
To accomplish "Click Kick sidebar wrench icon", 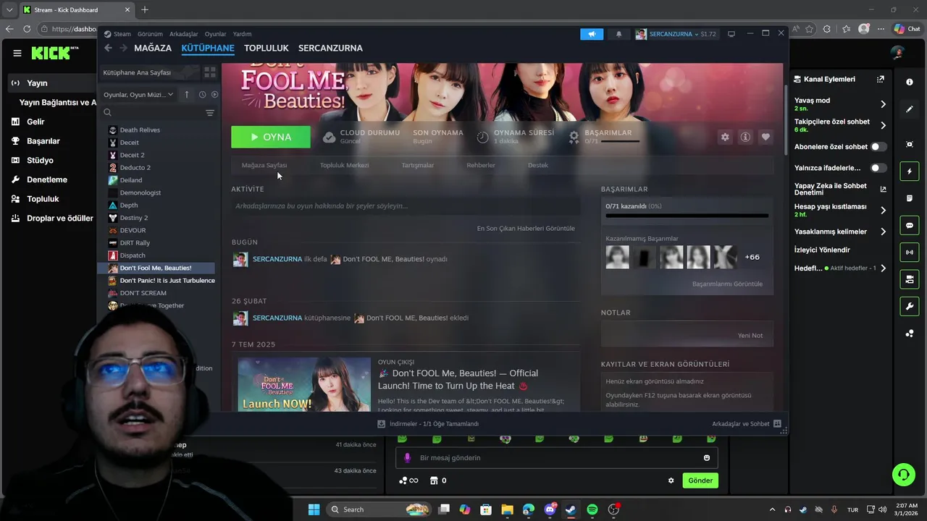I will point(910,306).
